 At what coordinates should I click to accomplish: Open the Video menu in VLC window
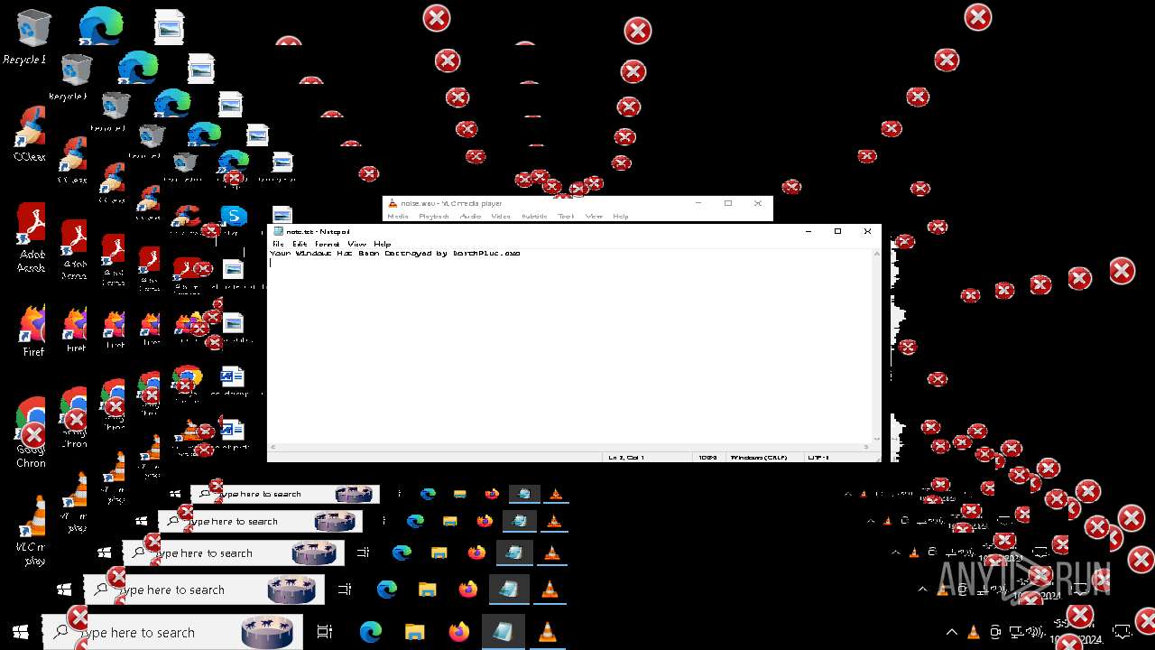[501, 216]
